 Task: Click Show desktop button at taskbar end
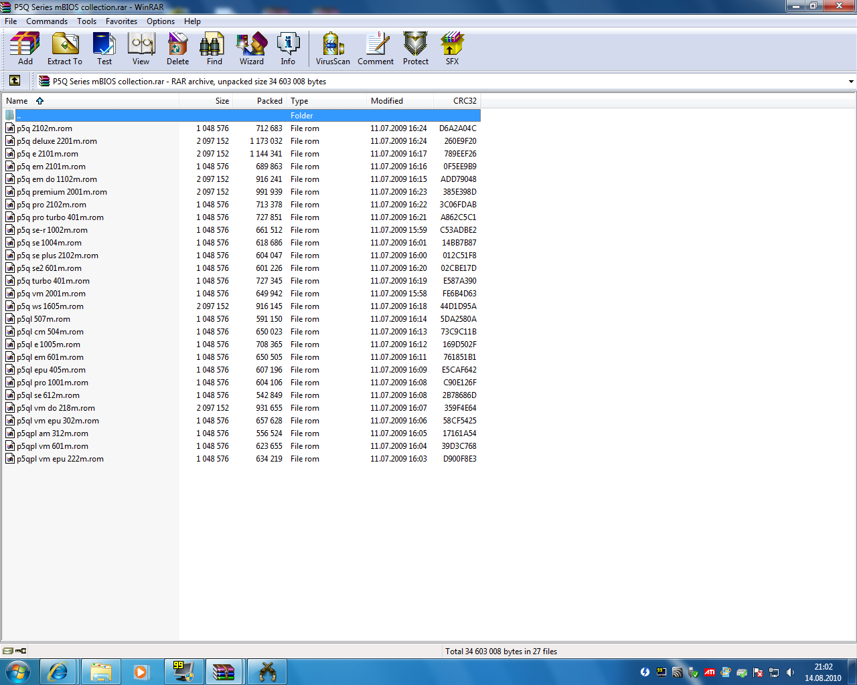[x=852, y=672]
